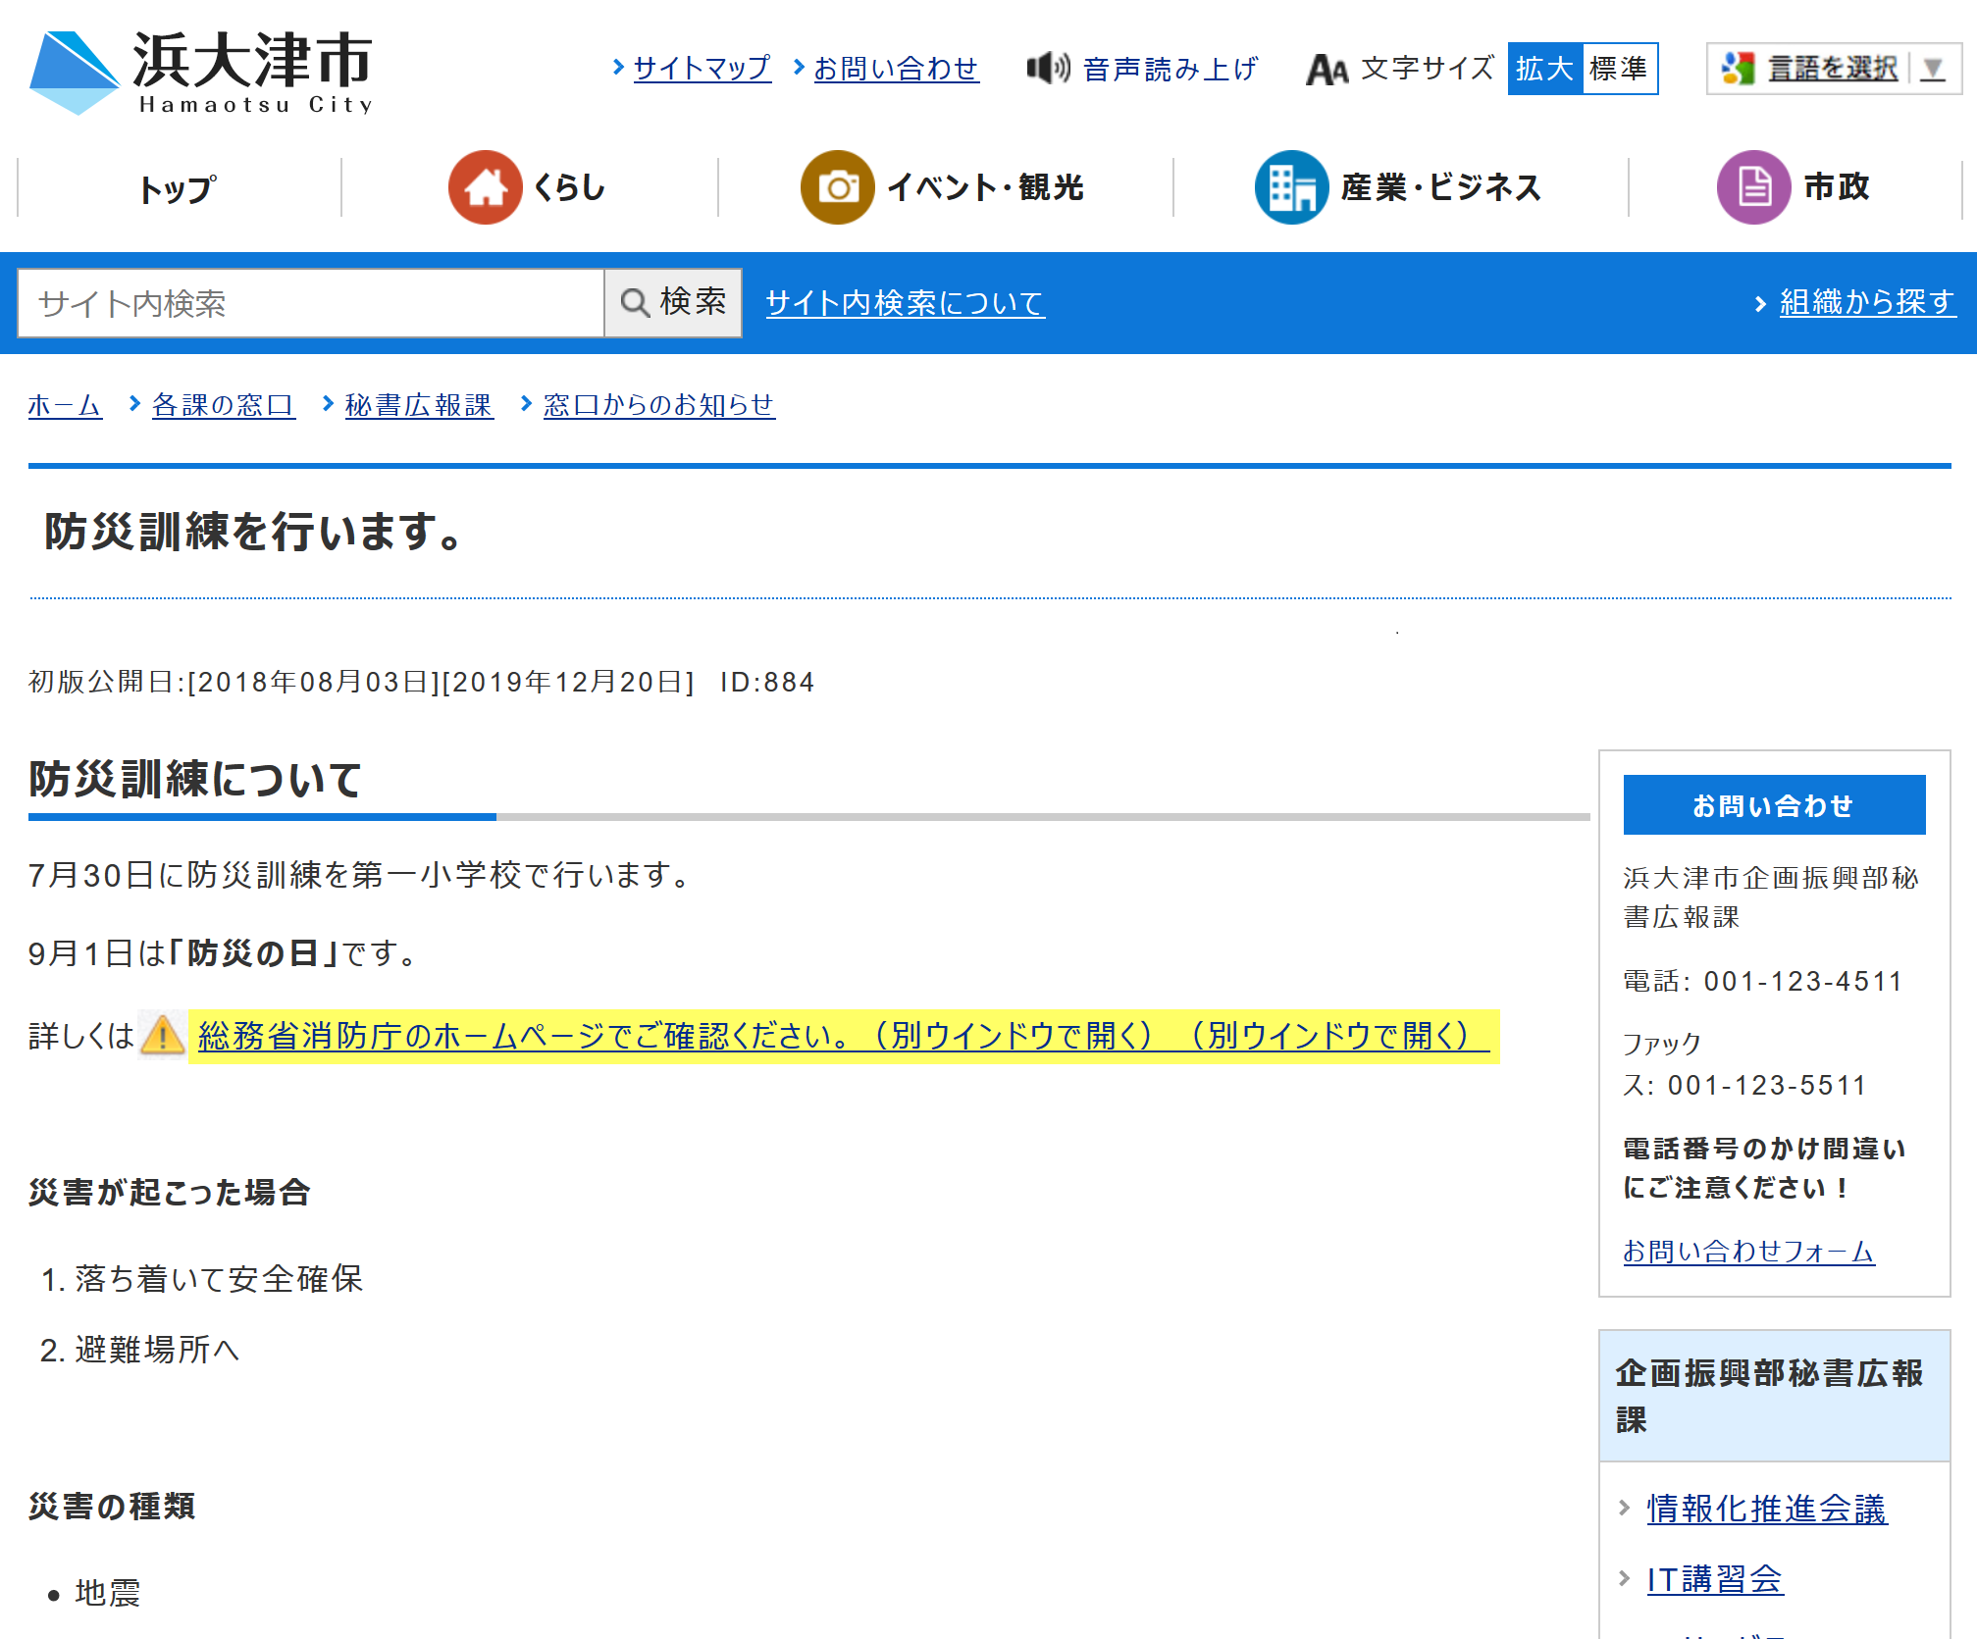Click お問い合わせフォーム link
1977x1639 pixels.
click(1748, 1252)
